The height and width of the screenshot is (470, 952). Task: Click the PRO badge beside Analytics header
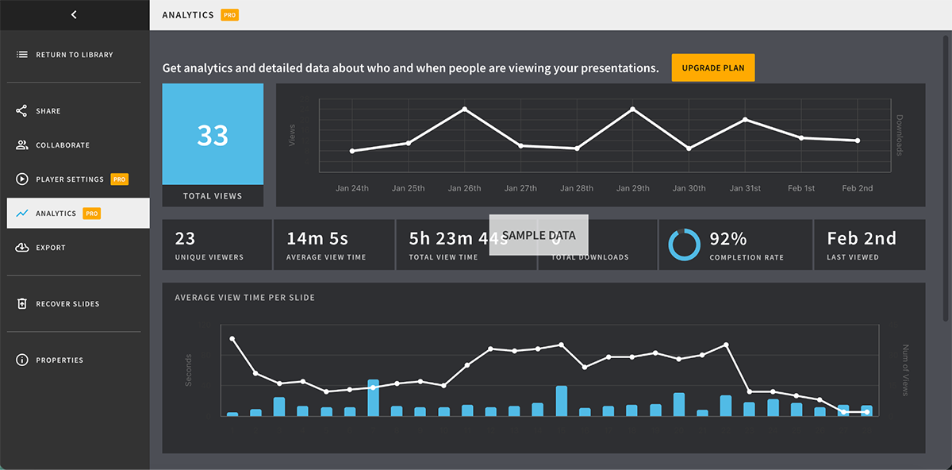(228, 14)
